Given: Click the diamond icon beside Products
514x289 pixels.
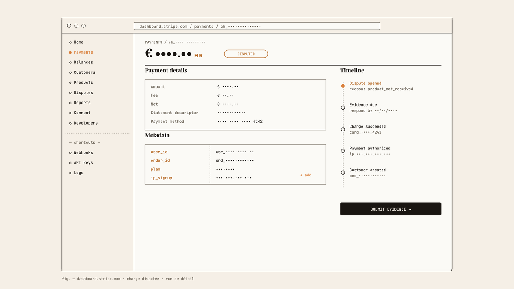Looking at the screenshot, I should pyautogui.click(x=70, y=83).
